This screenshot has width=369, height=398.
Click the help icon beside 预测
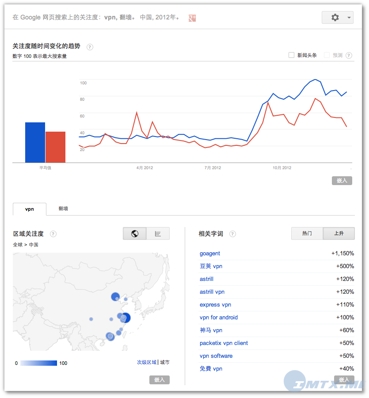(349, 55)
